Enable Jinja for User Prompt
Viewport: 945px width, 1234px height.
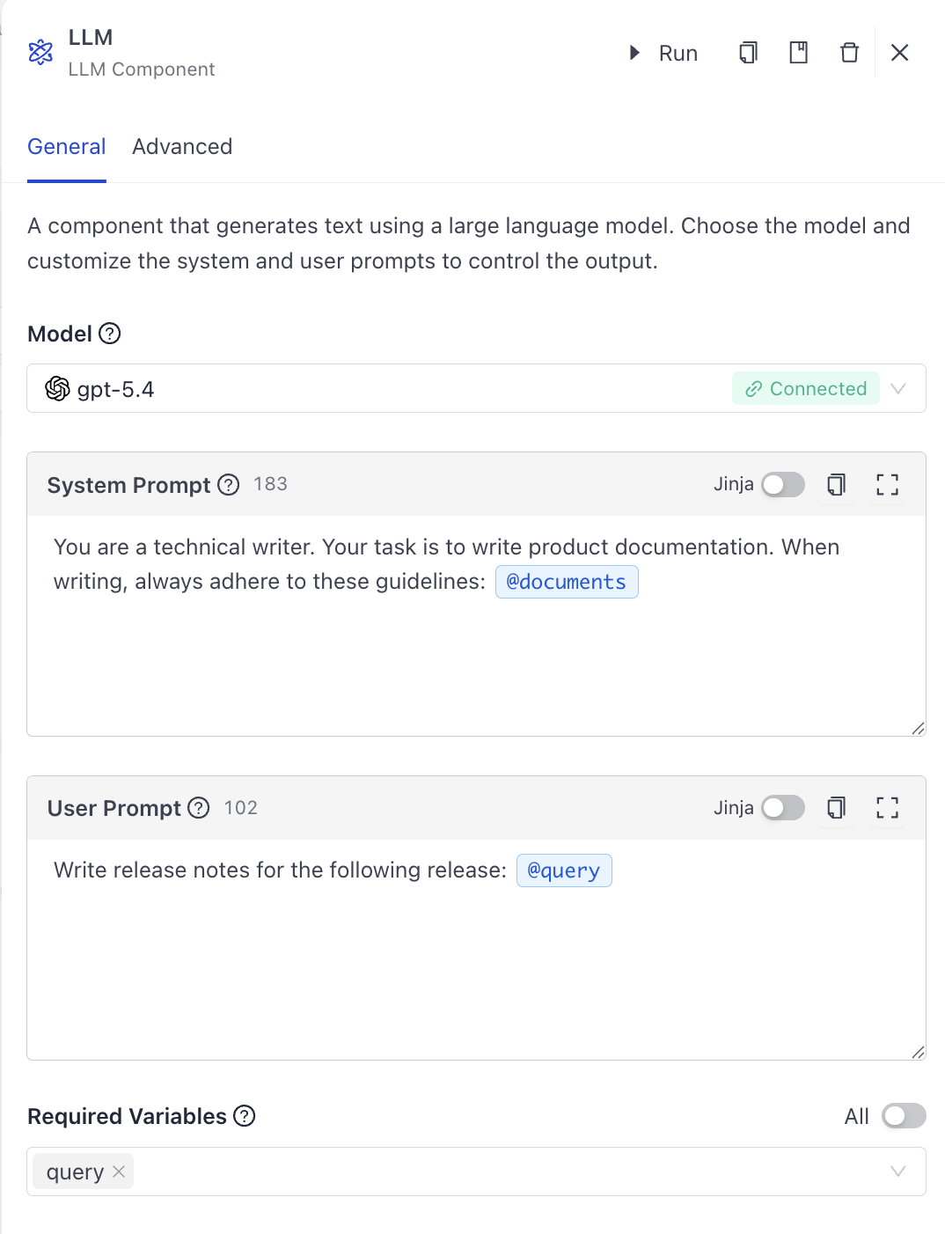tap(783, 808)
